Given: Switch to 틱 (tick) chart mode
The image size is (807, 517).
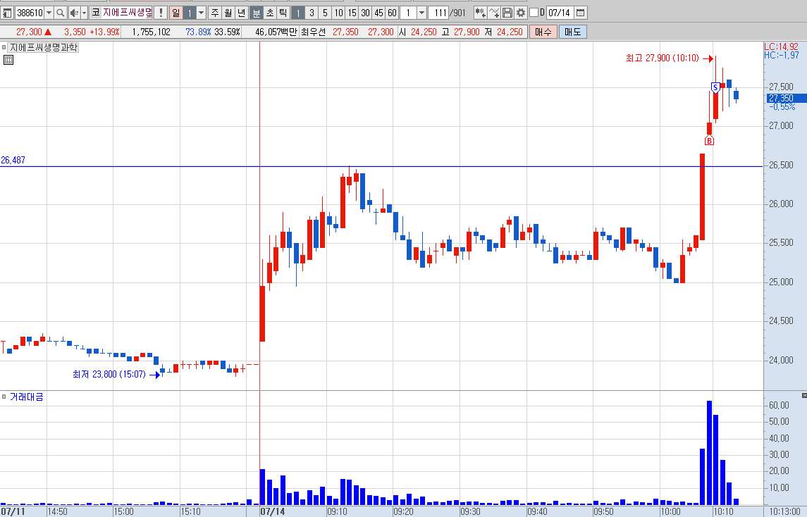Looking at the screenshot, I should pos(283,13).
